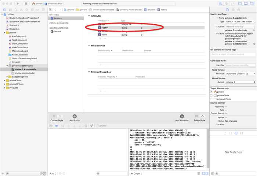This screenshot has width=257, height=176.
Task: Toggle priview target membership checkbox
Action: pyautogui.click(x=211, y=92)
